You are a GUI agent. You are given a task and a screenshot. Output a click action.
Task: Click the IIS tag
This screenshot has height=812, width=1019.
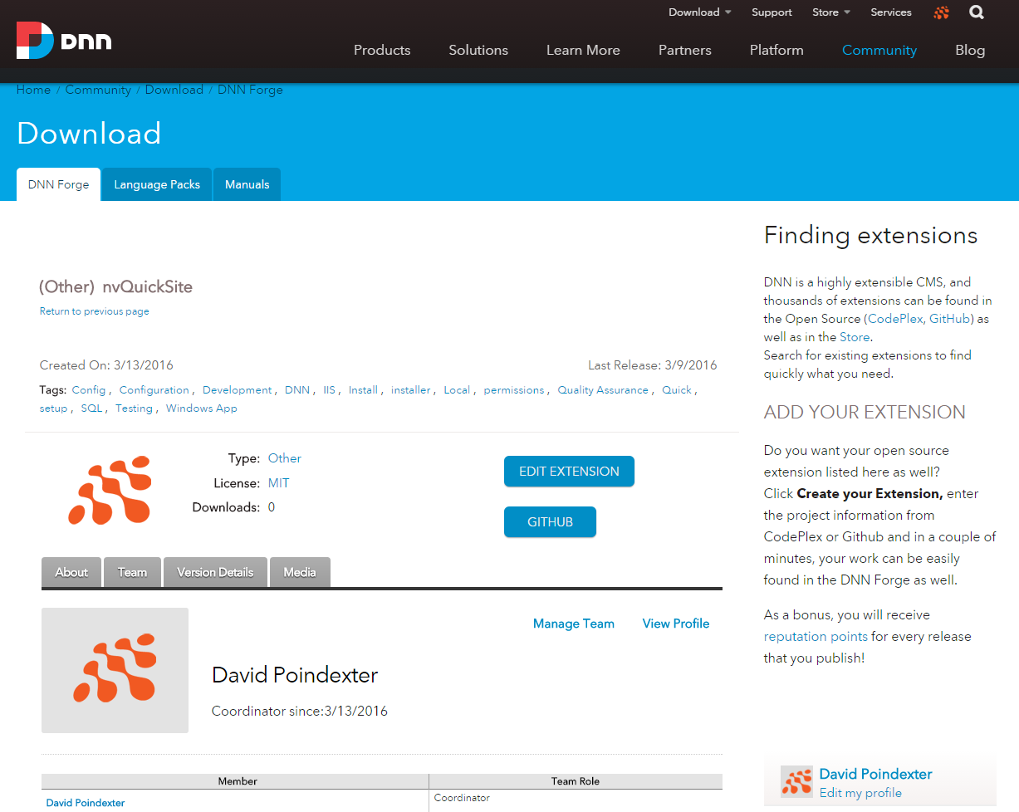tap(330, 389)
